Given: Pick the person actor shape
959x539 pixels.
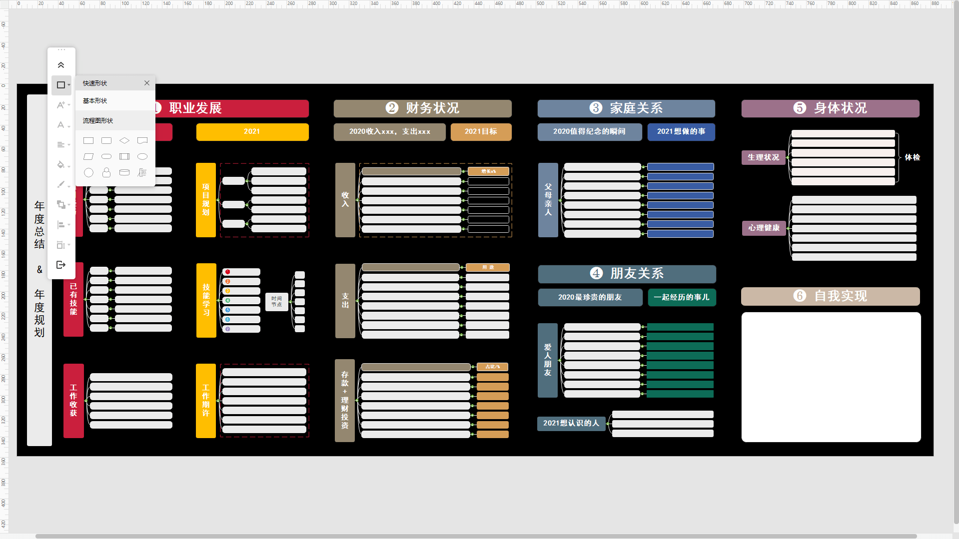Looking at the screenshot, I should (x=106, y=172).
